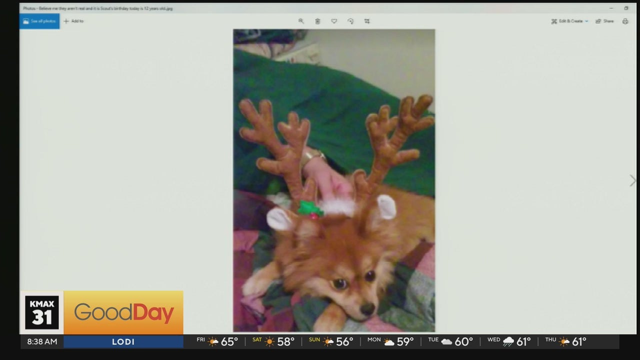Image resolution: width=640 pixels, height=360 pixels.
Task: Minimize the Photos window
Action: (x=611, y=8)
